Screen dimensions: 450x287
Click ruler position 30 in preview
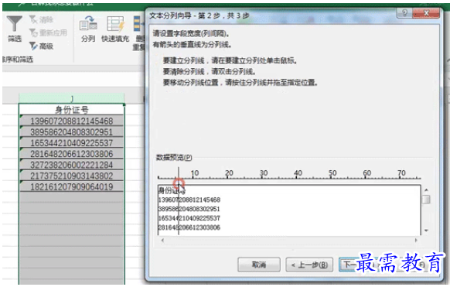pyautogui.click(x=264, y=173)
